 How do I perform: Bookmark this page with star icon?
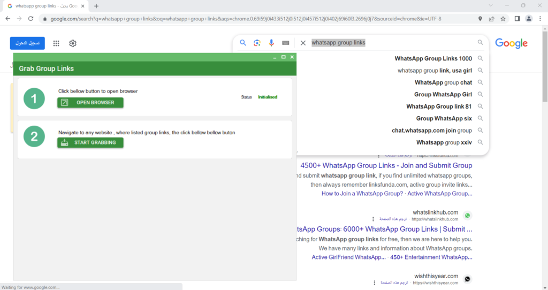pyautogui.click(x=503, y=19)
